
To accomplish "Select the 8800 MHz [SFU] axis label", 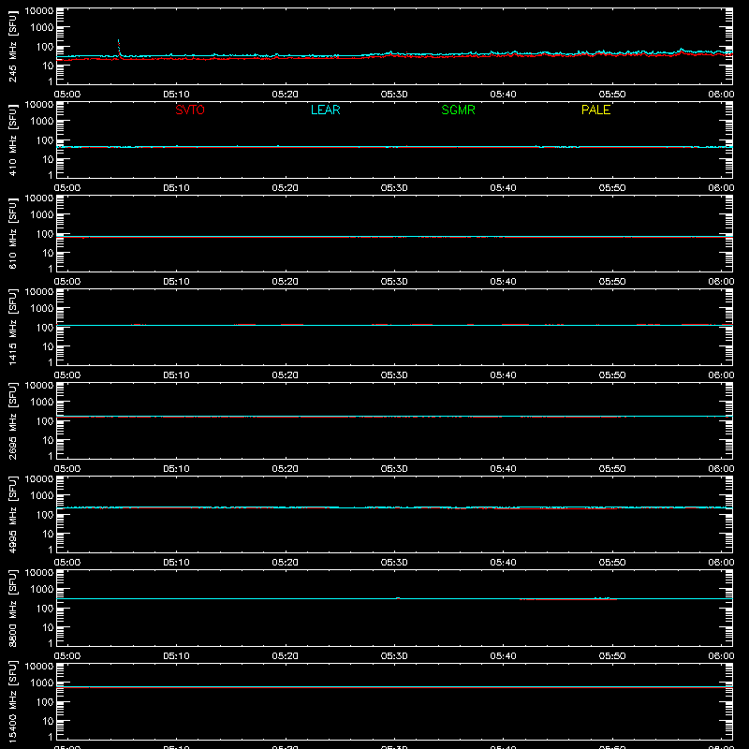I will 13,608.
